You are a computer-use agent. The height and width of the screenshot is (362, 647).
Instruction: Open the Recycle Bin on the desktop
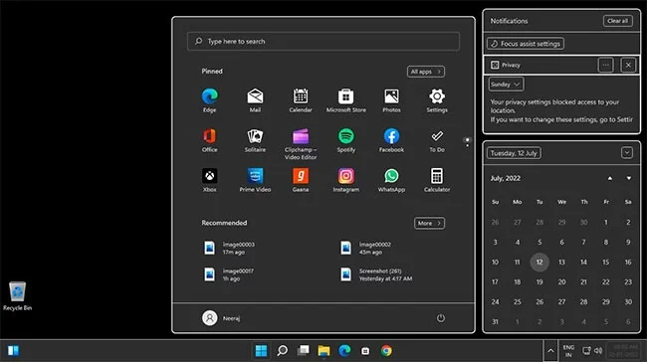tap(17, 295)
